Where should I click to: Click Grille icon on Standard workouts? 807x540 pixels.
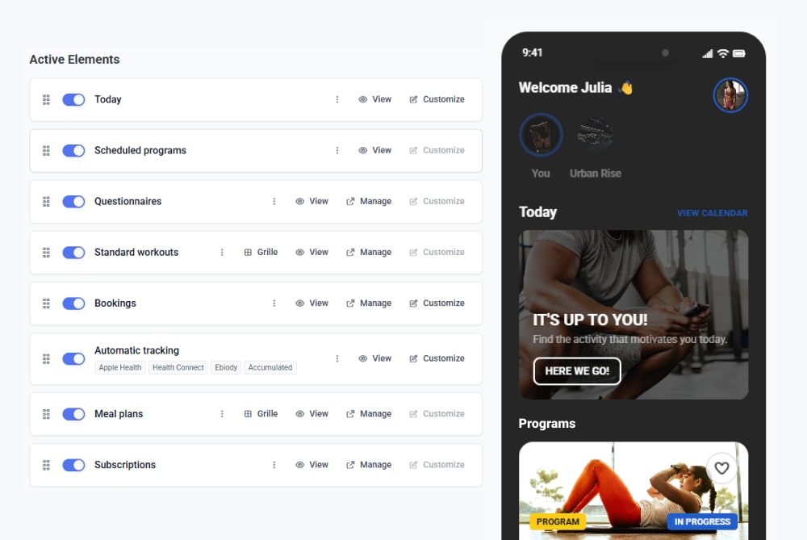[x=248, y=252]
